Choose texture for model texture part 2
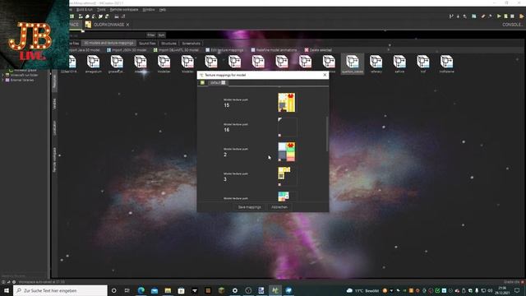This screenshot has height=296, width=526. click(x=287, y=151)
